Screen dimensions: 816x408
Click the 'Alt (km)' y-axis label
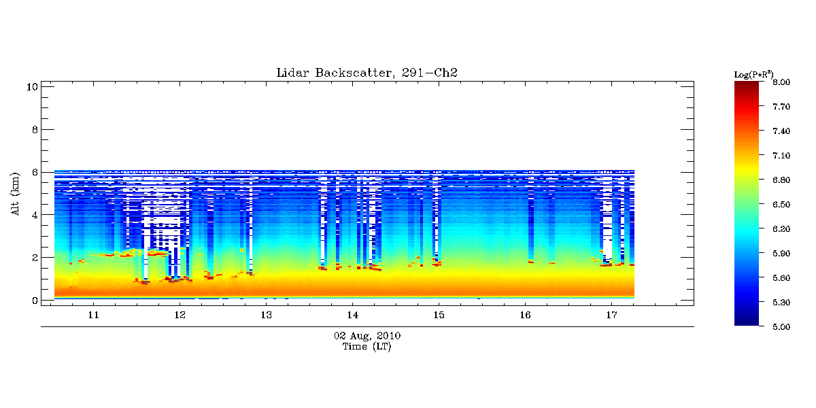click(16, 193)
